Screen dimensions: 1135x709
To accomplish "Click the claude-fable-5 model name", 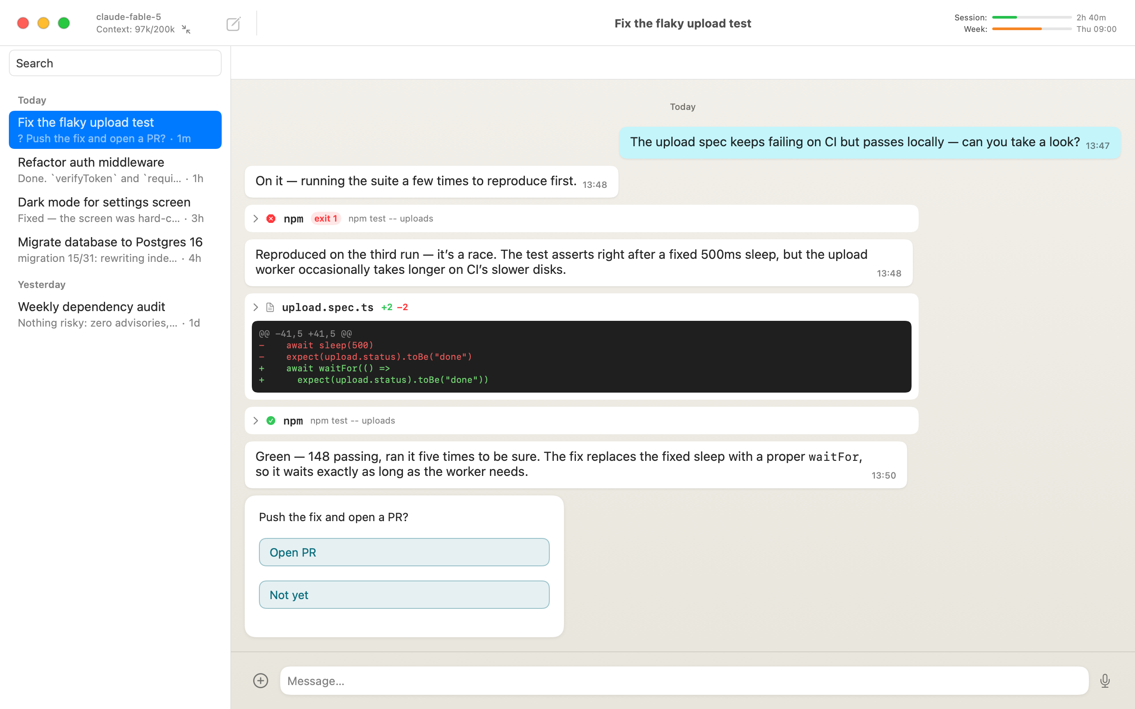I will click(x=129, y=17).
